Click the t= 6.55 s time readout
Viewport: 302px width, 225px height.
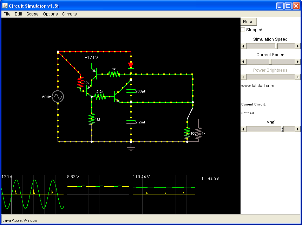[210, 179]
